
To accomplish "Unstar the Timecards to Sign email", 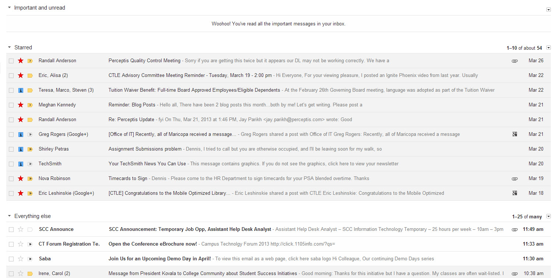I will (21, 179).
